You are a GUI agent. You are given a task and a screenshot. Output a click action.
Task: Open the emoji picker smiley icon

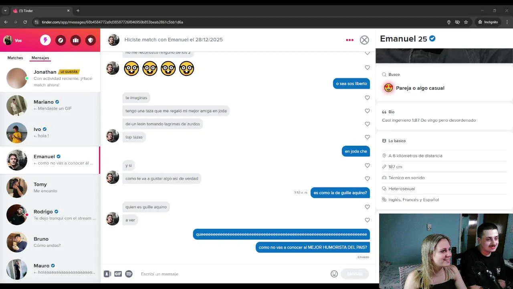tap(334, 274)
